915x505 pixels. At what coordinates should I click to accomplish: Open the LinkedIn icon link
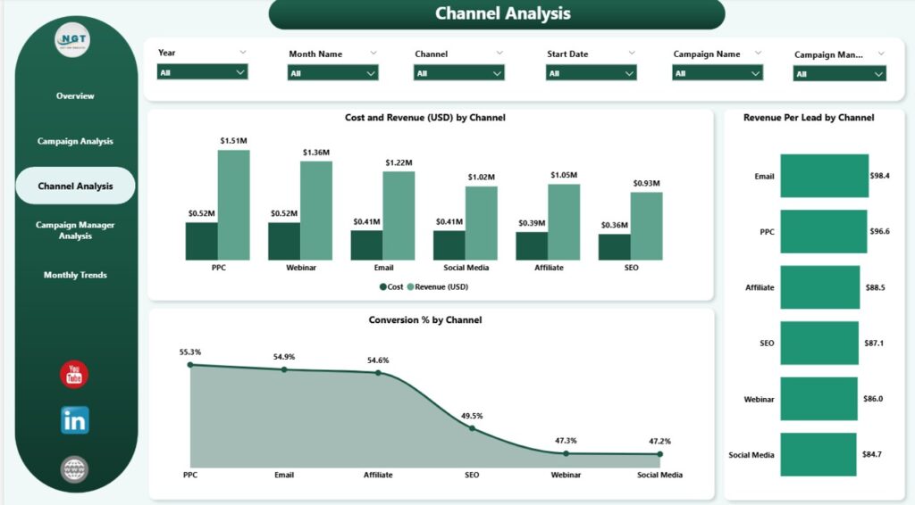[x=75, y=420]
